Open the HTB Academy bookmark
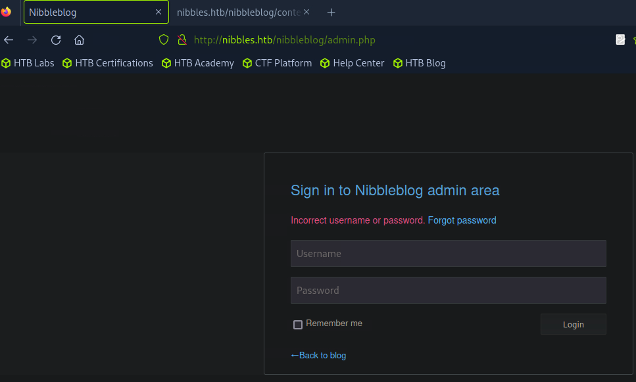The image size is (636, 382). [x=197, y=63]
